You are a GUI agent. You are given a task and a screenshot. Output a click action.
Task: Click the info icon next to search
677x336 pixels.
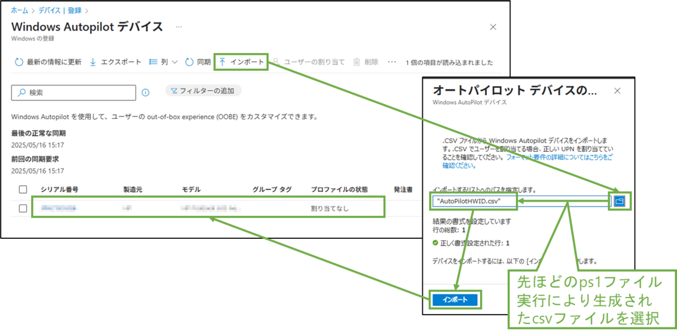[x=146, y=93]
